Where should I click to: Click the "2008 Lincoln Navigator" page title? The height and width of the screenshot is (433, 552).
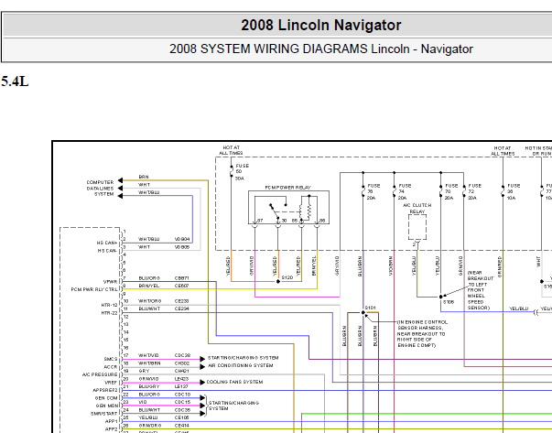pyautogui.click(x=320, y=25)
